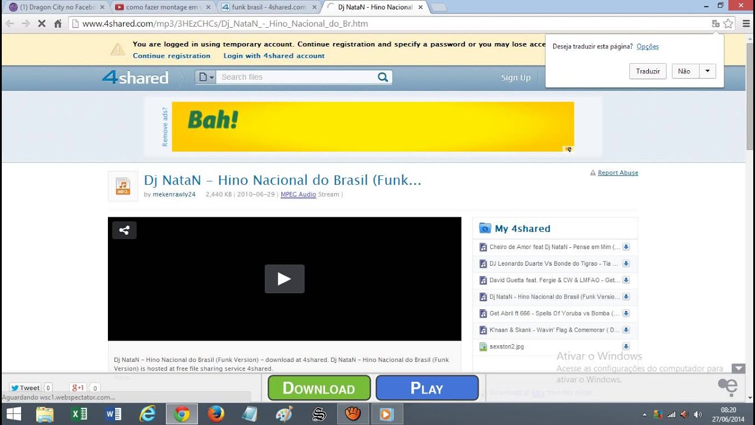Click the Tweet button
This screenshot has width=755, height=425.
click(x=25, y=388)
